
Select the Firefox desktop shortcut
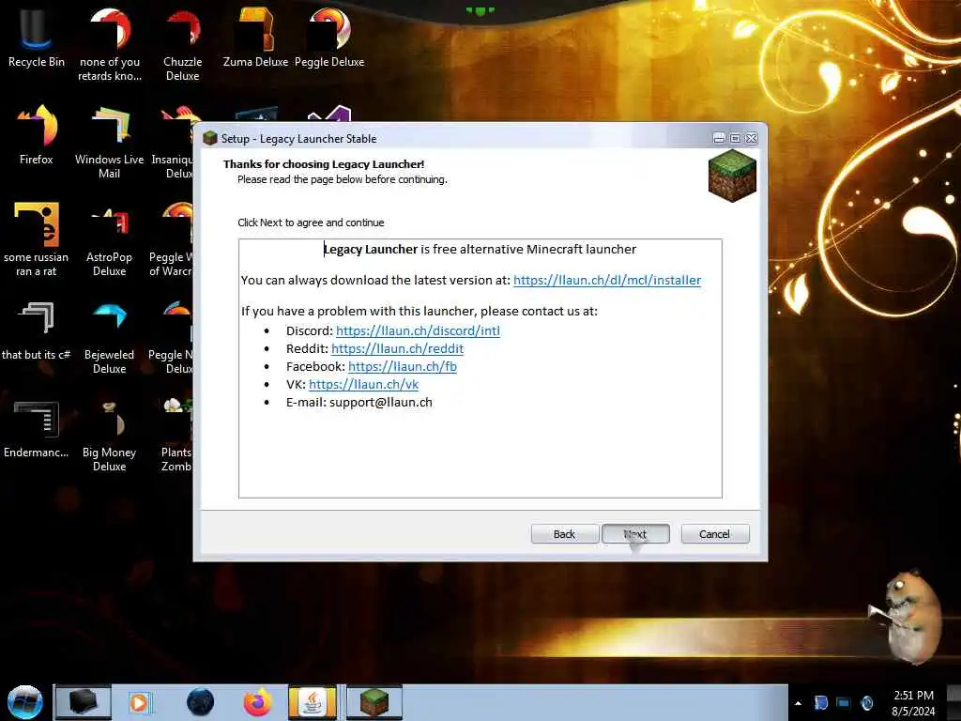(x=37, y=135)
